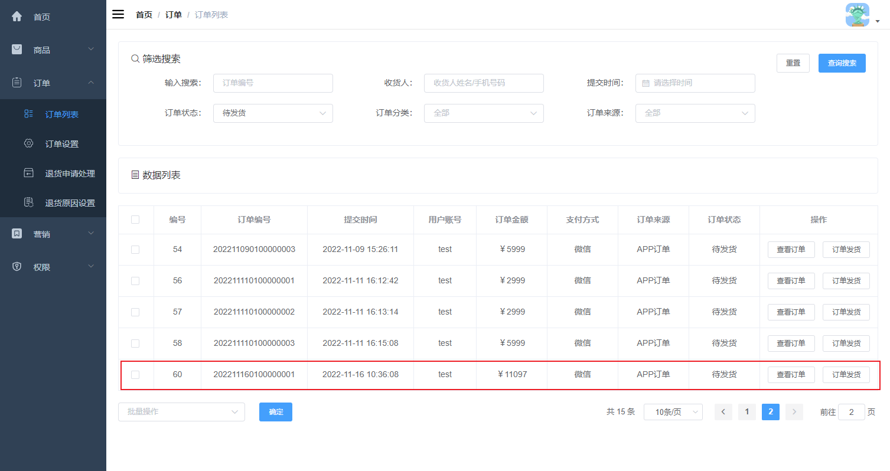Open the dropdown caret beside the avatar

click(x=878, y=21)
